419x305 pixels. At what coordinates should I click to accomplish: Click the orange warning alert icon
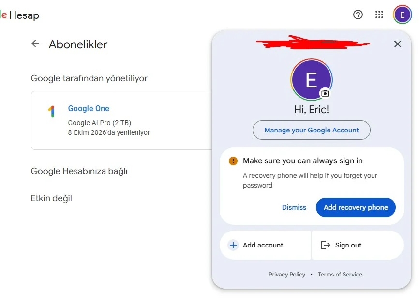click(x=233, y=161)
